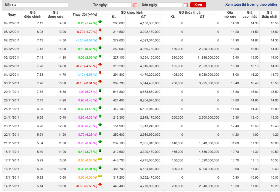The height and width of the screenshot is (192, 280).
Task: Click the red down arrow in 14/11/2011 row
Action: point(100,185)
